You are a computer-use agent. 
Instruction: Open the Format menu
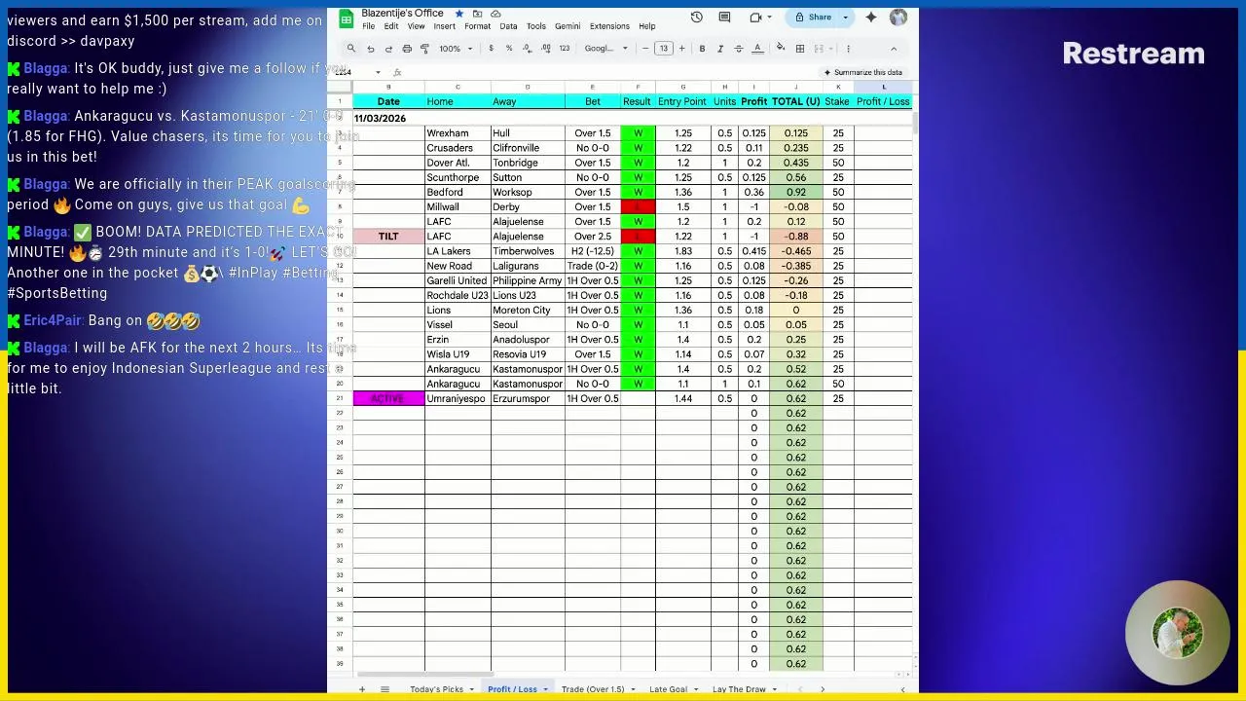coord(477,26)
